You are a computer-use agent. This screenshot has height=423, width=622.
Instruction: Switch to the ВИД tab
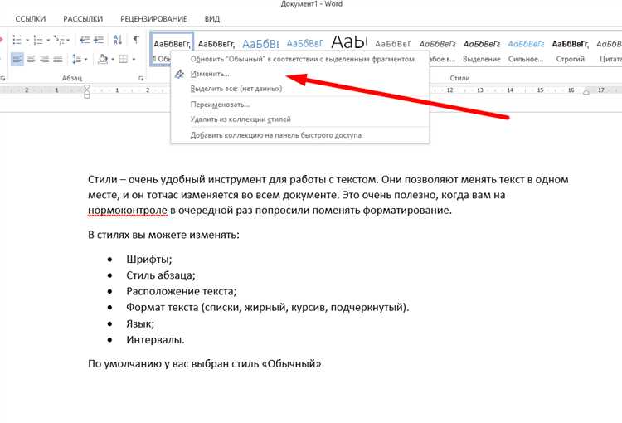[x=212, y=18]
